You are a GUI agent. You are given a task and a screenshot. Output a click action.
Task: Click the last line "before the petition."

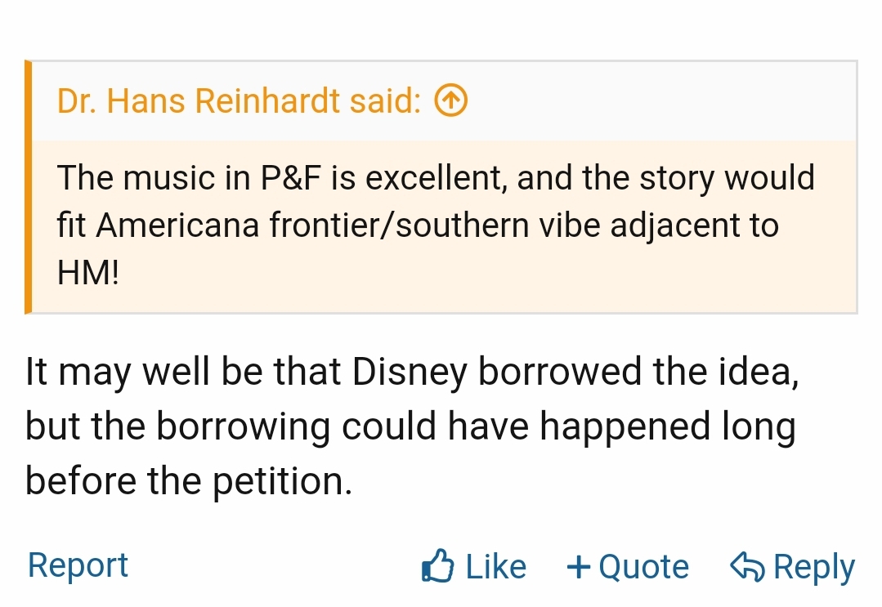(189, 480)
